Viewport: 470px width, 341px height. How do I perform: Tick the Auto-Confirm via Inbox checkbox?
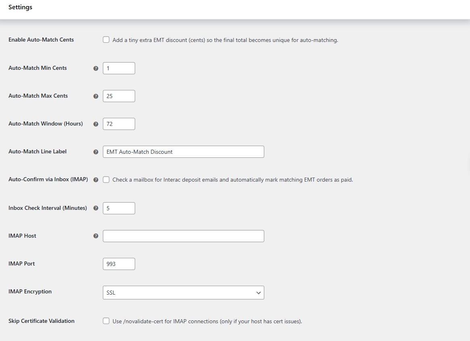(x=106, y=180)
